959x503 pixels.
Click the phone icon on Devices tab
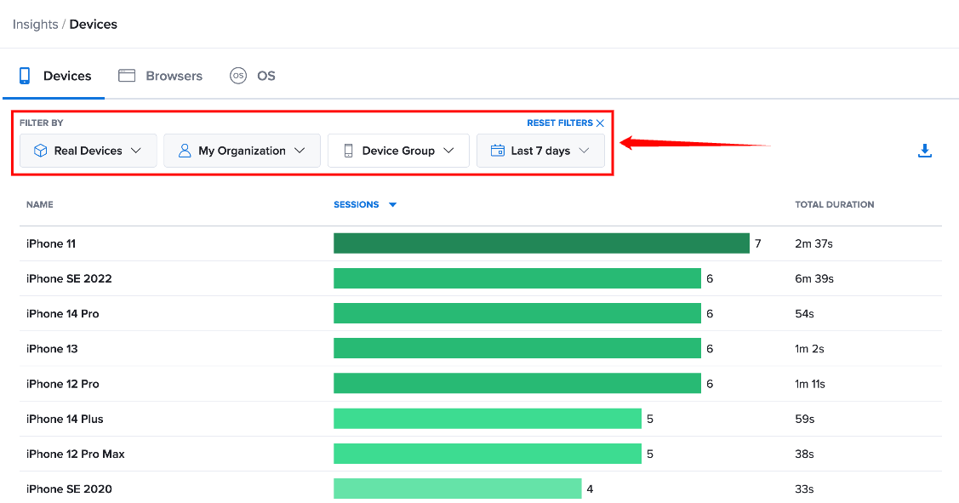[x=25, y=76]
